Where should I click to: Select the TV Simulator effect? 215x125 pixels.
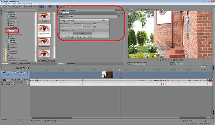point(13,42)
